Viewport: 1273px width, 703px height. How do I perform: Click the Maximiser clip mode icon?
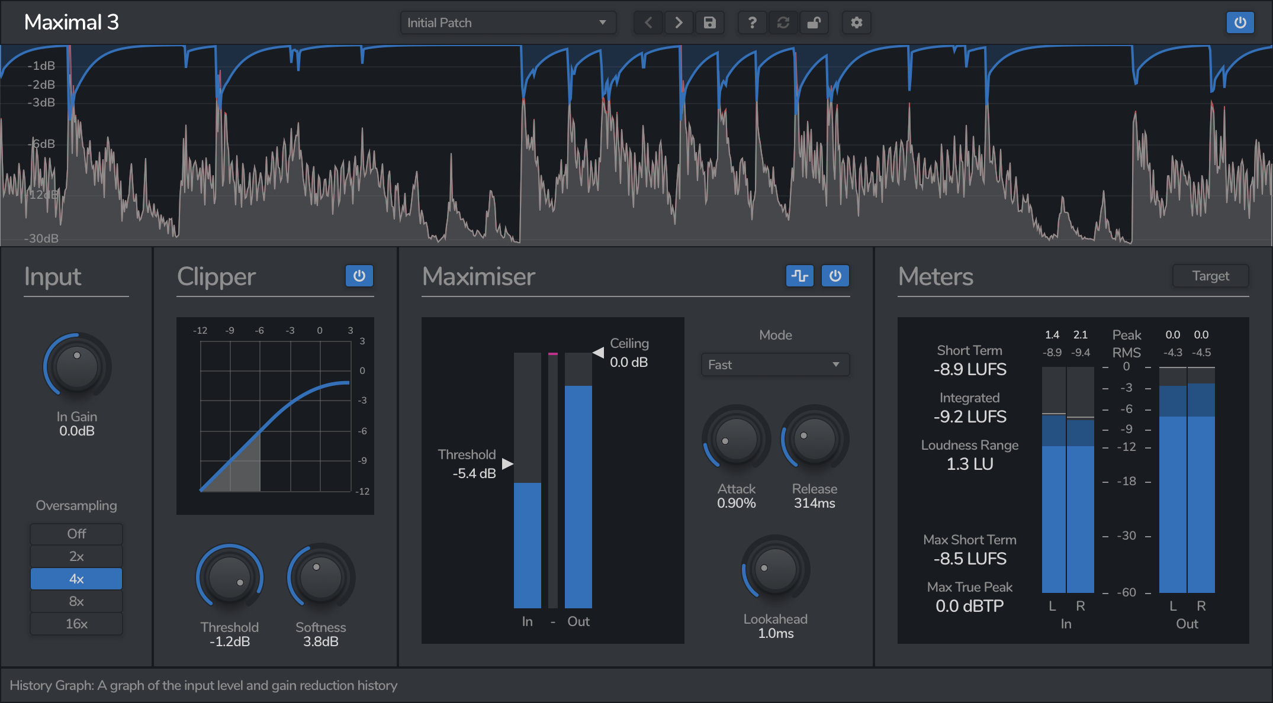798,276
